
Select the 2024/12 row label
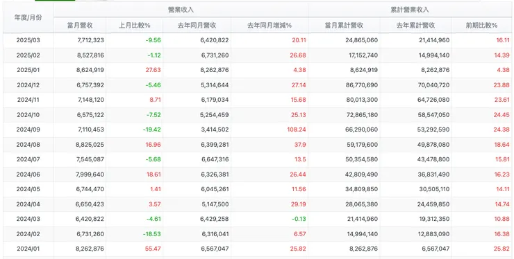pyautogui.click(x=28, y=85)
